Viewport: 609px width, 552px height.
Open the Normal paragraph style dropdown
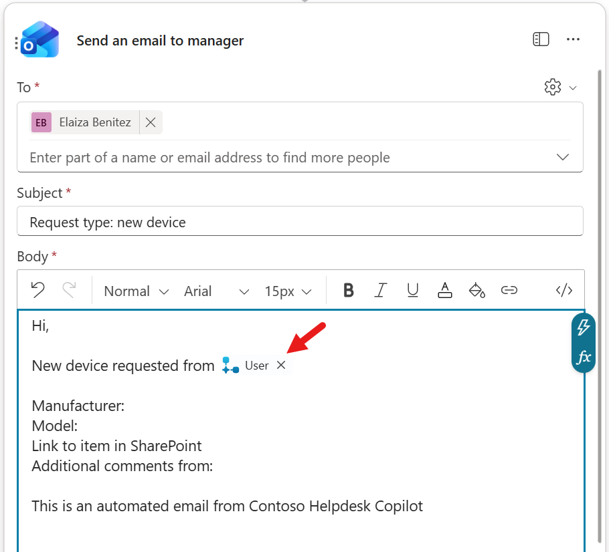click(x=135, y=291)
